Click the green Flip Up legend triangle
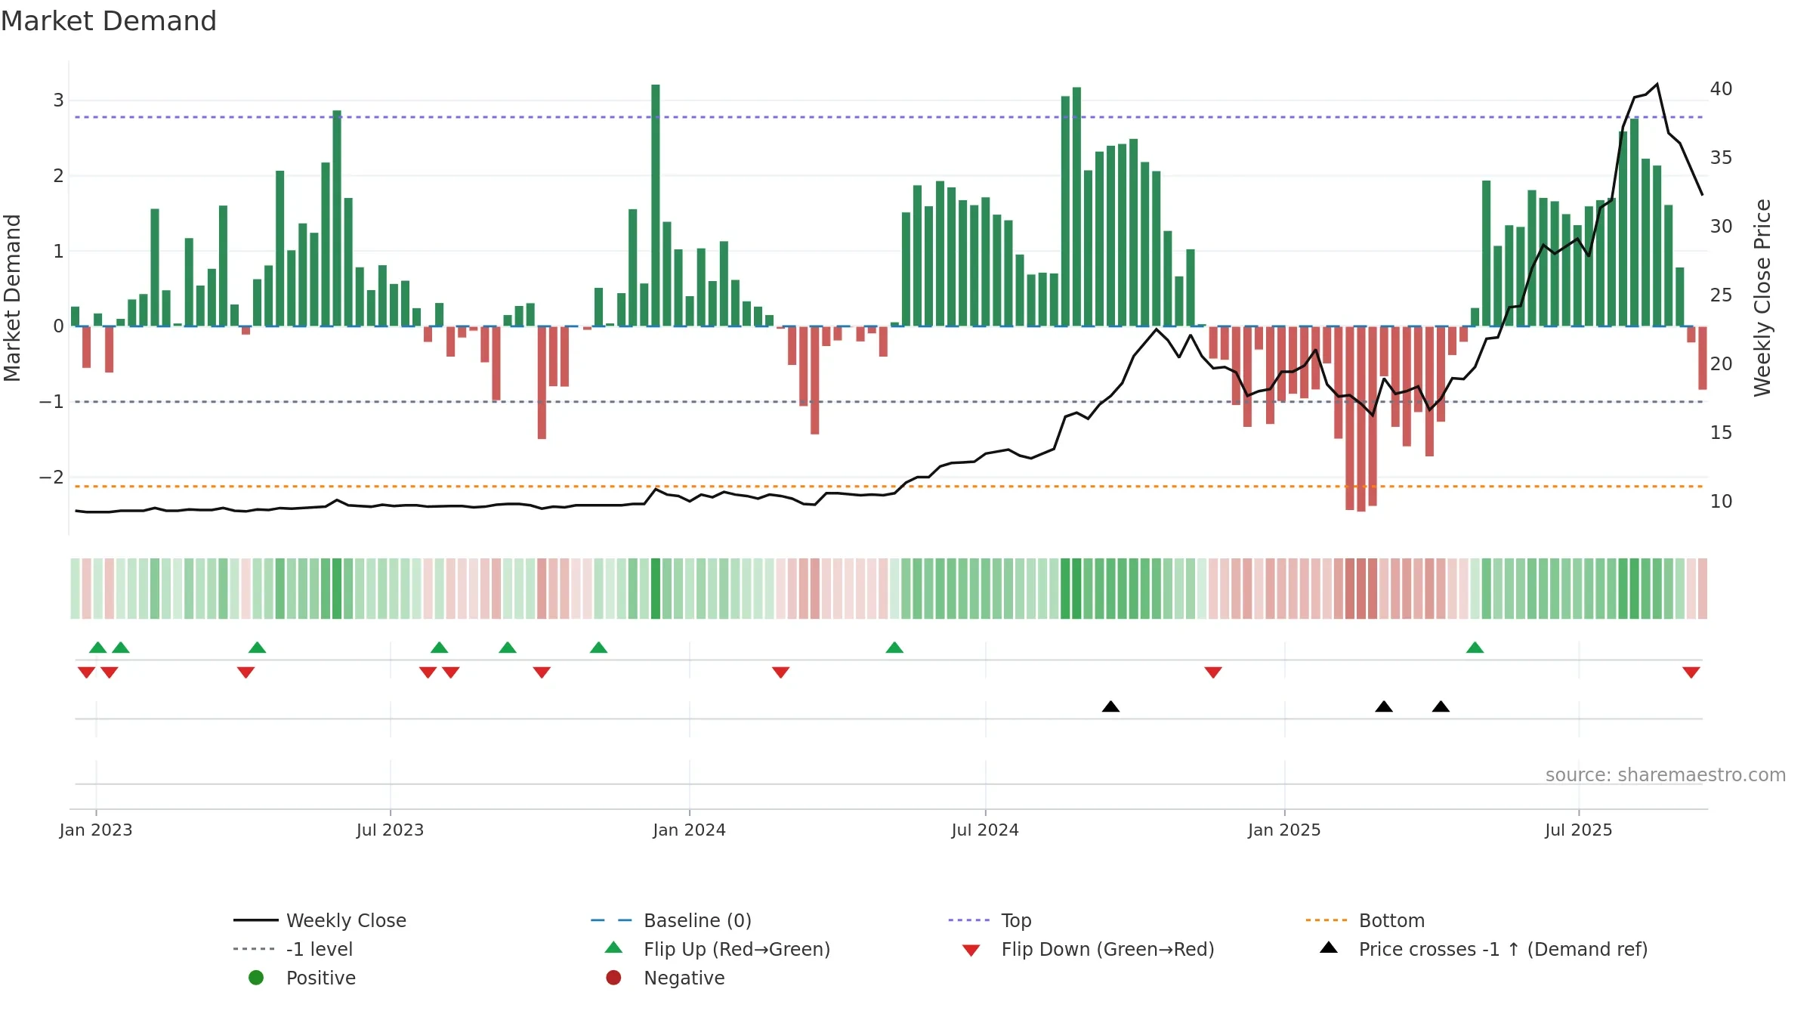The height and width of the screenshot is (1020, 1813). (x=614, y=947)
